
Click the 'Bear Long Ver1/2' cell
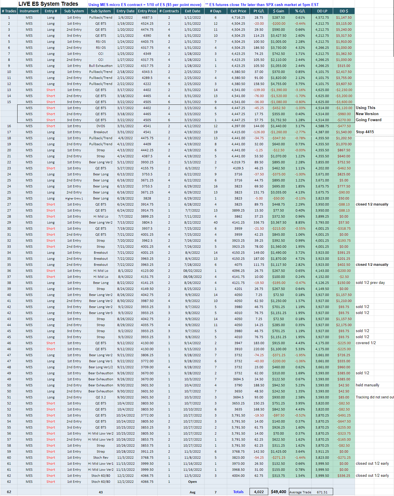click(101, 367)
